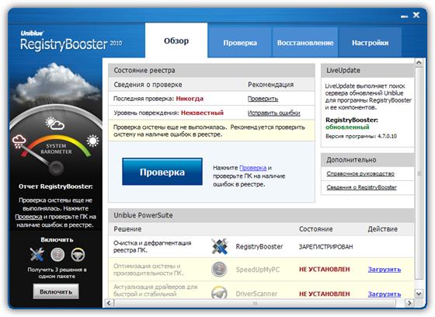Open Справочное руководство link

tap(360, 173)
